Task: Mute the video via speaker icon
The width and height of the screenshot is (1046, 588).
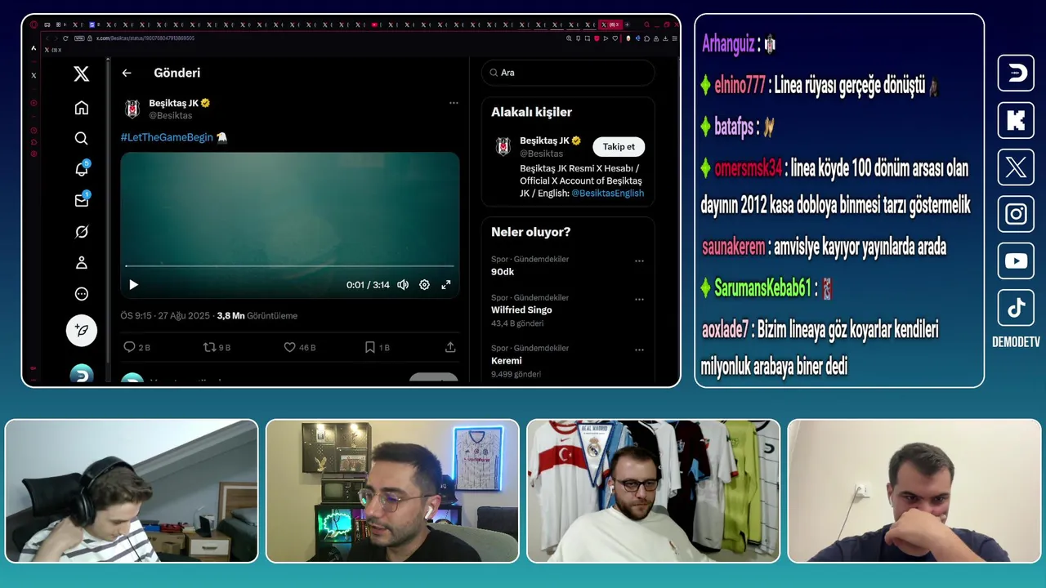Action: pos(403,285)
